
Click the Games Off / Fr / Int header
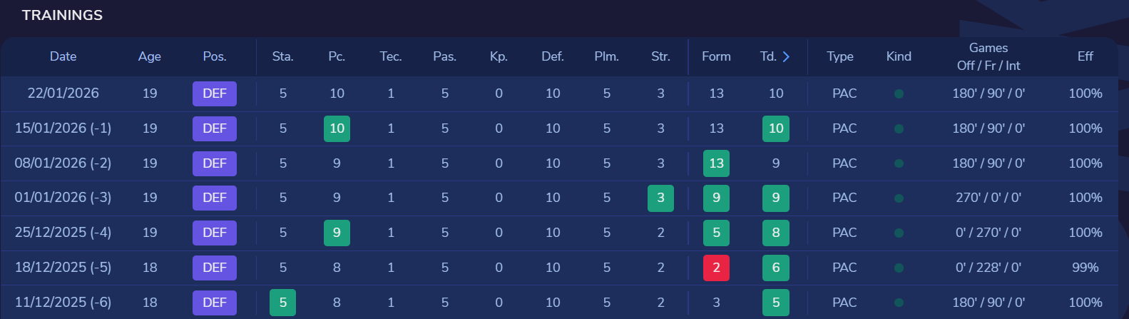pyautogui.click(x=988, y=56)
